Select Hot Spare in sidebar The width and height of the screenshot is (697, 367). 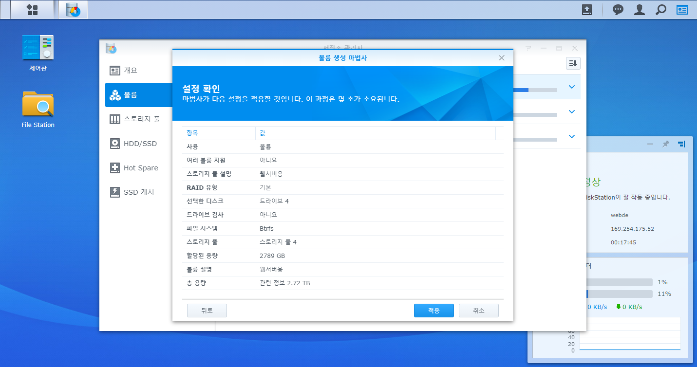point(139,168)
